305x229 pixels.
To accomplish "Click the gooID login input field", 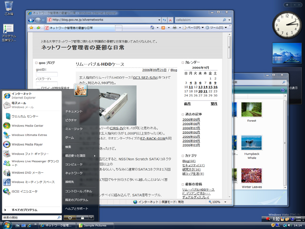I will pos(47,74).
